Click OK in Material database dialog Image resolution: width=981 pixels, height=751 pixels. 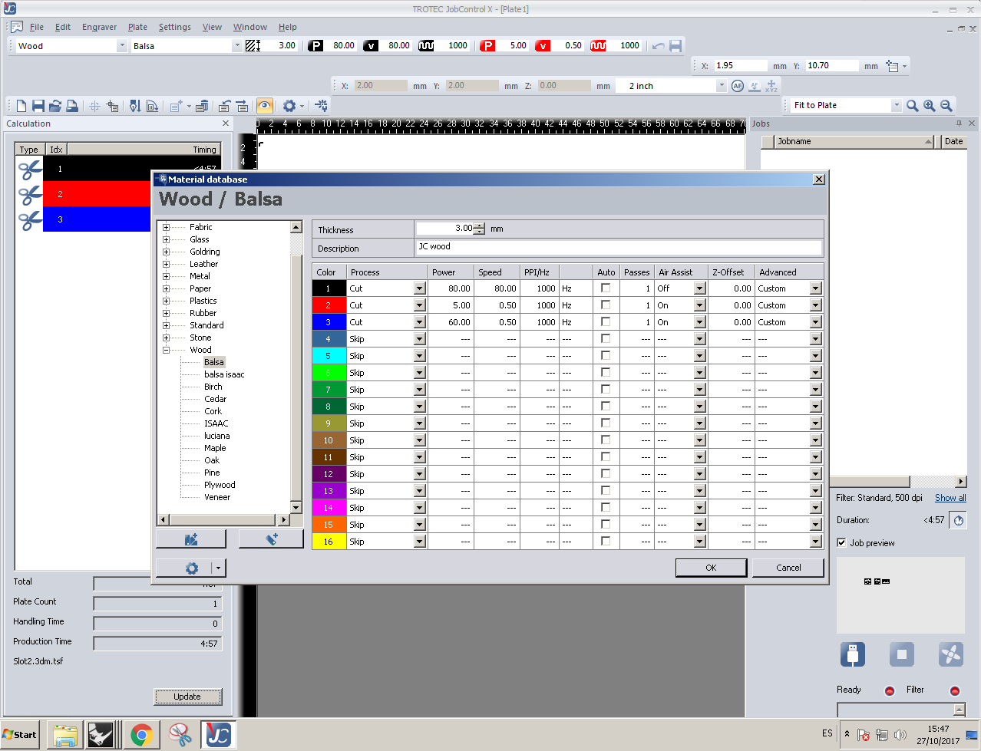point(710,568)
